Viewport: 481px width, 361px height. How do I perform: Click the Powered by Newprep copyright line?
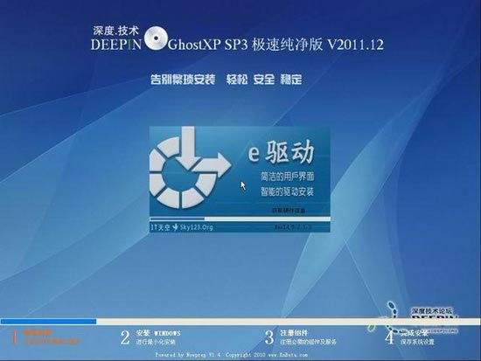(231, 355)
